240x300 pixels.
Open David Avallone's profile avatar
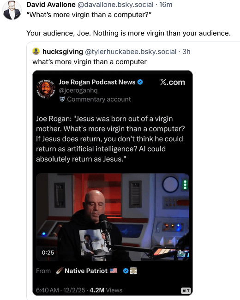[12, 10]
